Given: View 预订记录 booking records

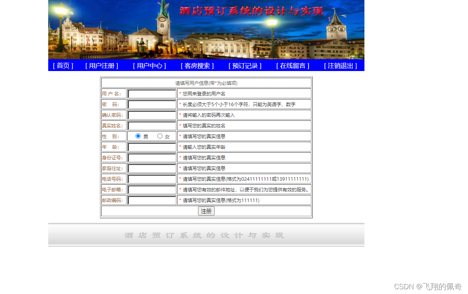Looking at the screenshot, I should pyautogui.click(x=245, y=66).
